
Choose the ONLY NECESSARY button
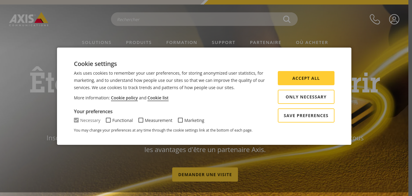tap(306, 97)
